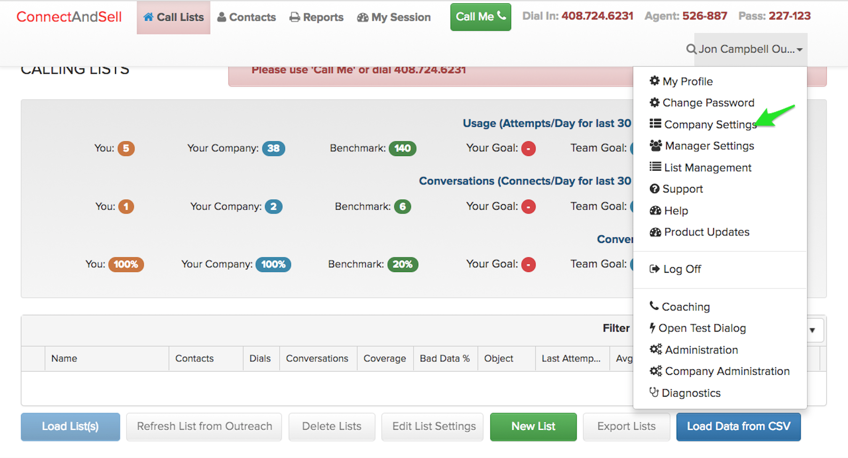The image size is (848, 458).
Task: Click the Company Settings list icon
Action: click(655, 124)
